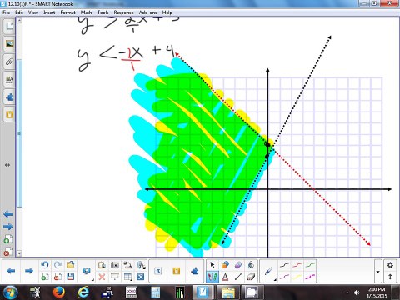This screenshot has width=400, height=300.
Task: Open toolbar customization gear
Action: [x=390, y=265]
